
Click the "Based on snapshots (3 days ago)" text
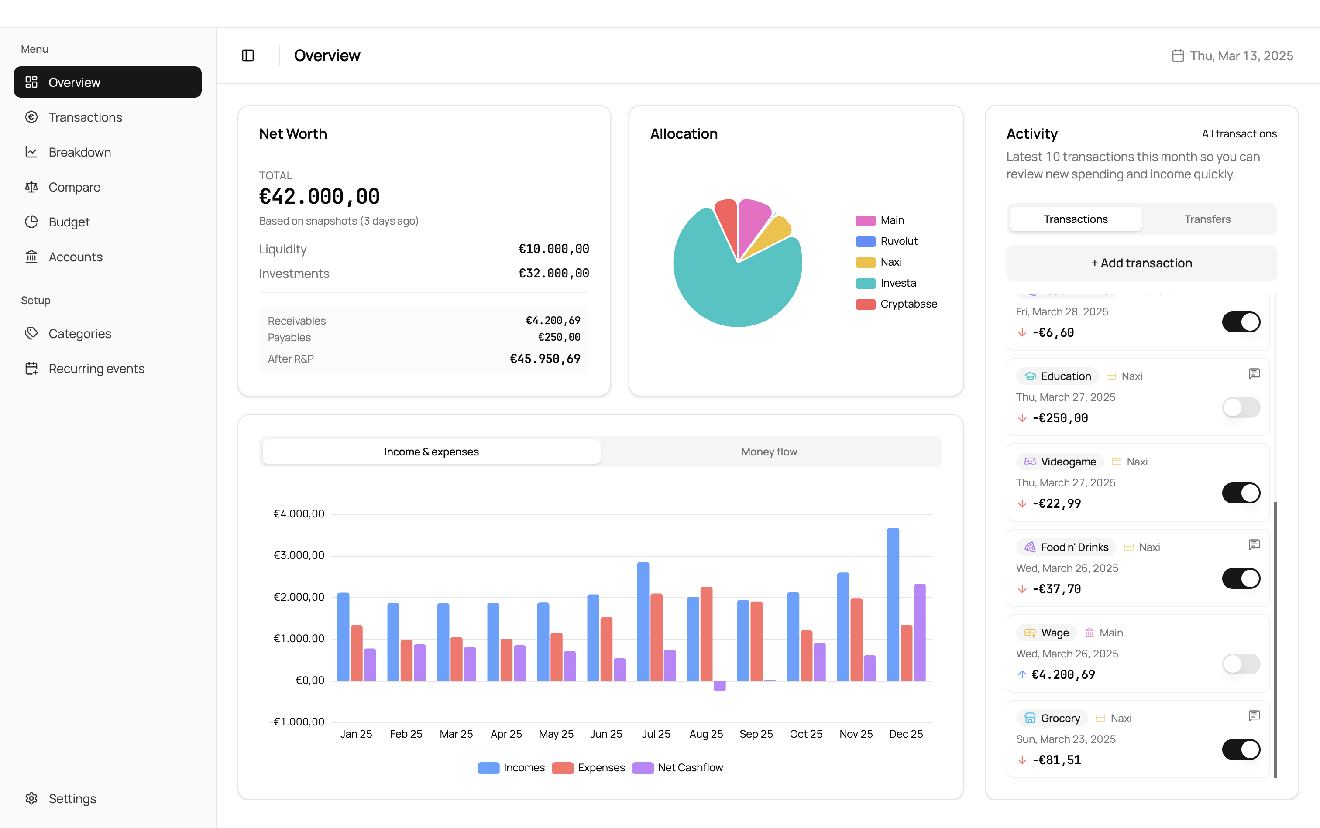[339, 221]
